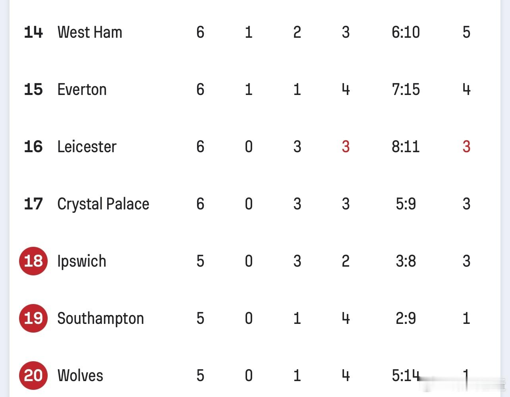Select Ipswich team name
This screenshot has height=397, width=510.
click(x=82, y=261)
